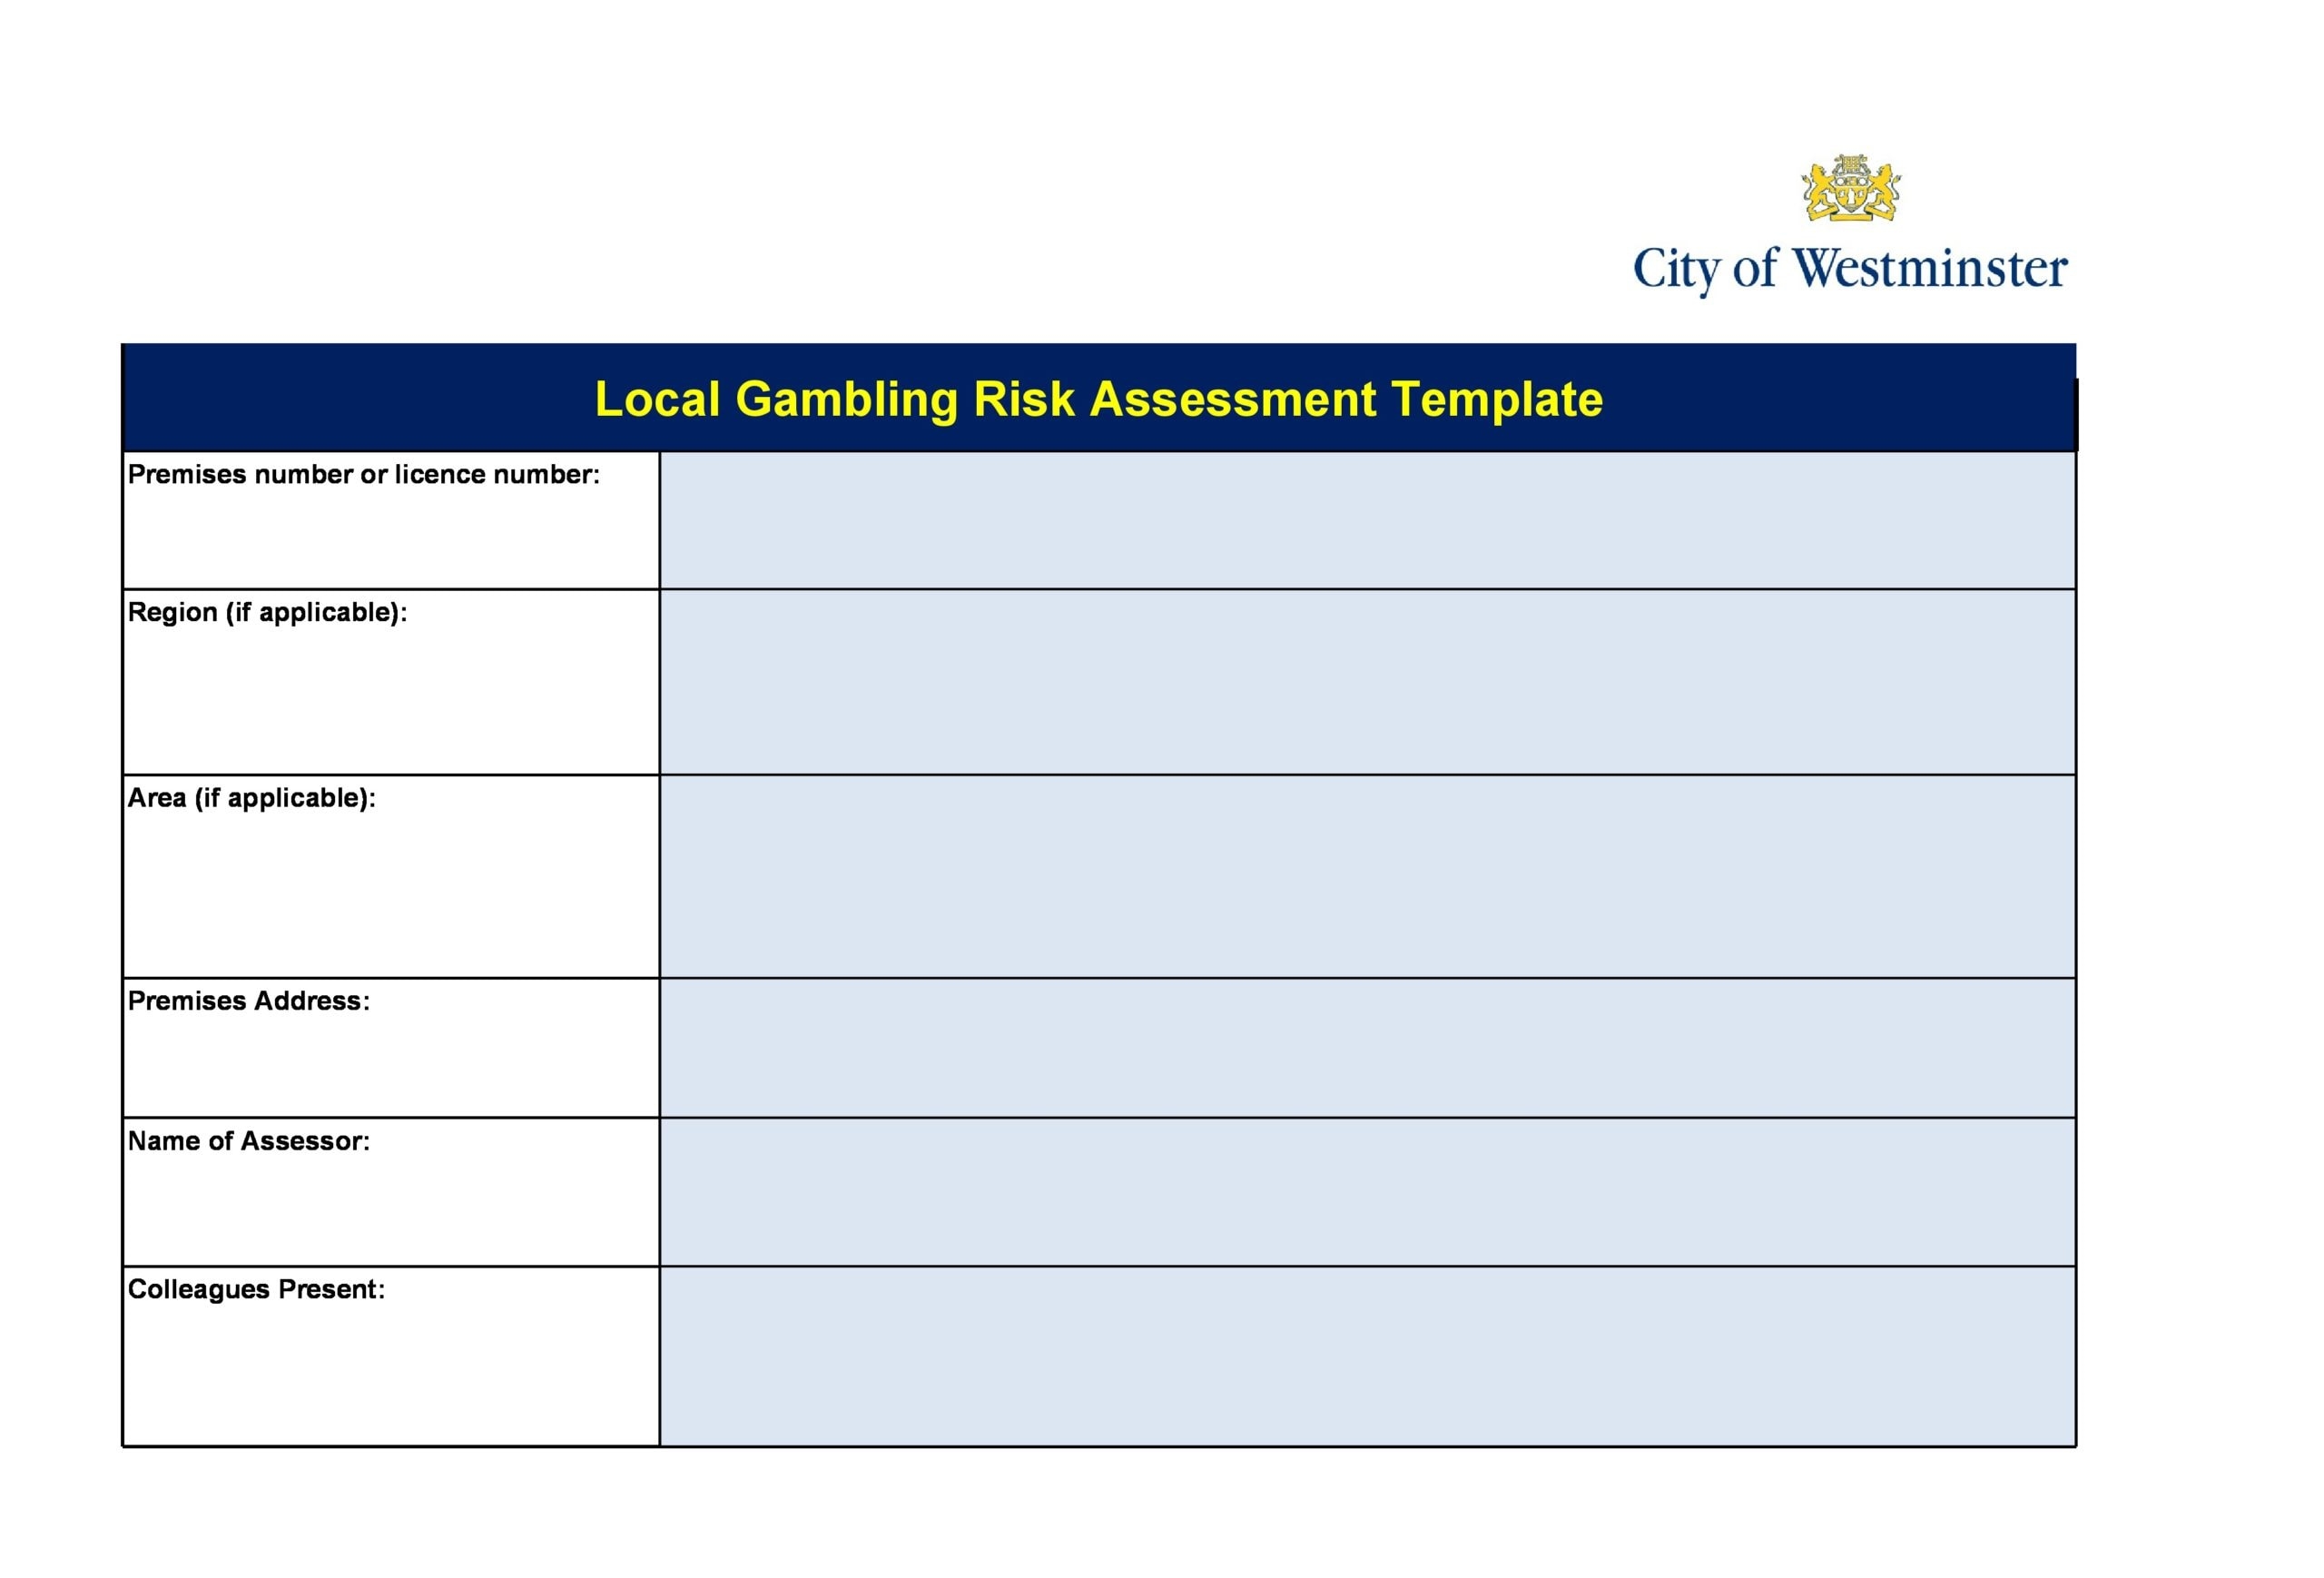Click the word City in the logo

coord(1676,269)
